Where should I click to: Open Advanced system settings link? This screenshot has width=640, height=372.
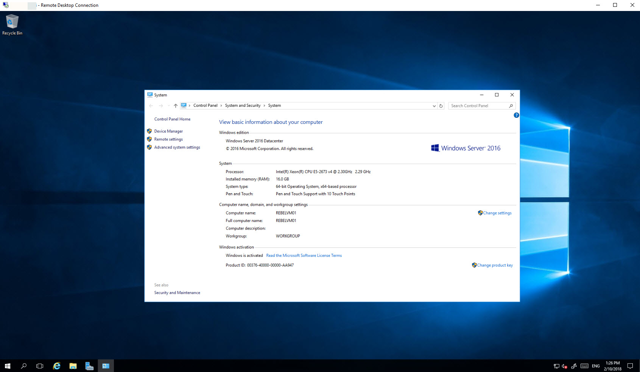(x=177, y=147)
